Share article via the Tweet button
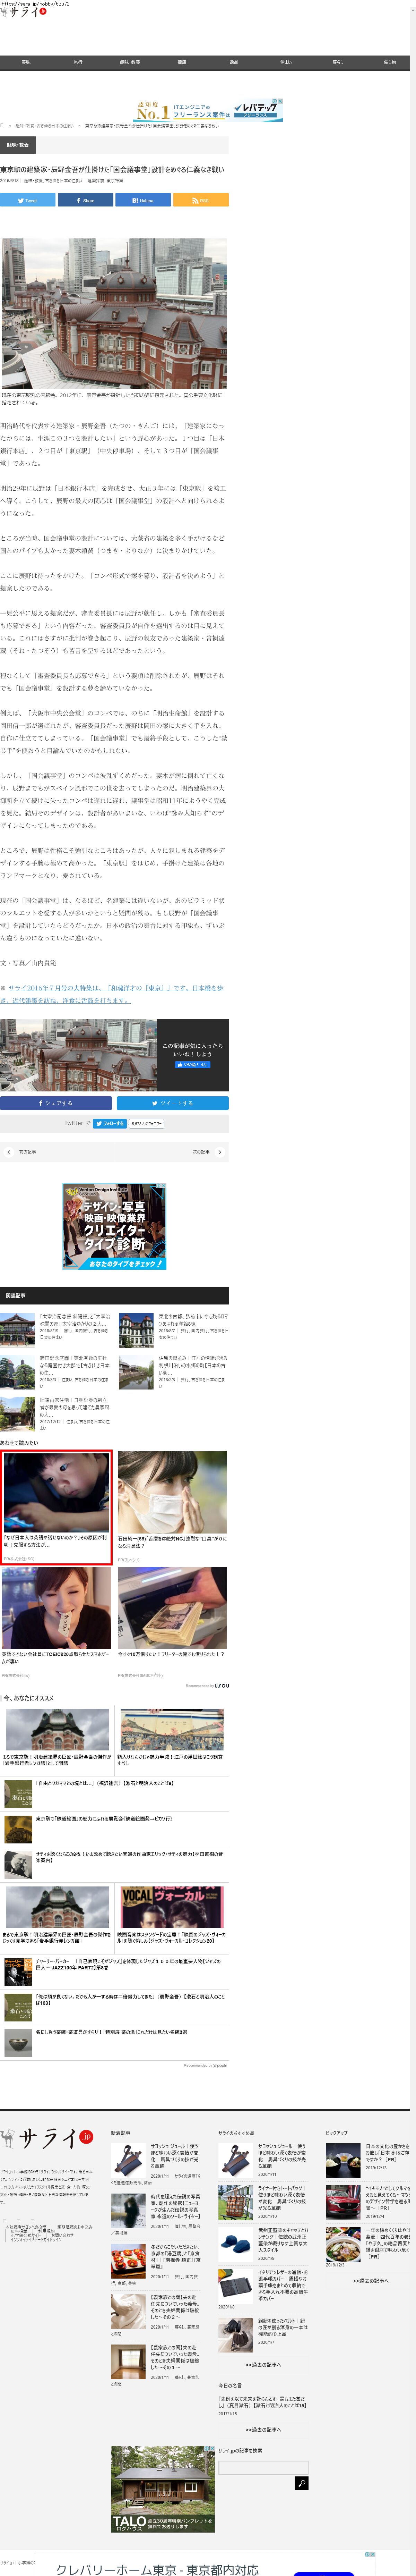This screenshot has height=2576, width=416. pyautogui.click(x=28, y=200)
